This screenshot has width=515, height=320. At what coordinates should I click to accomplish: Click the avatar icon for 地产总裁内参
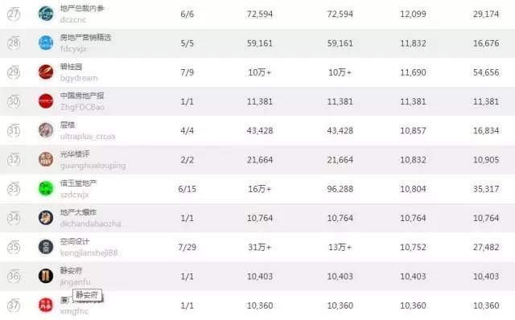tap(46, 14)
